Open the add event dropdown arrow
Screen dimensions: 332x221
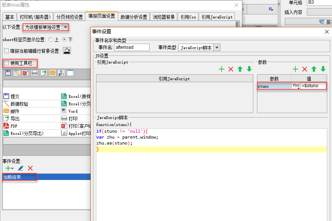pos(13,169)
